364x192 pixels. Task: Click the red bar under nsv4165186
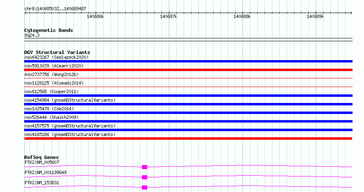188,138
